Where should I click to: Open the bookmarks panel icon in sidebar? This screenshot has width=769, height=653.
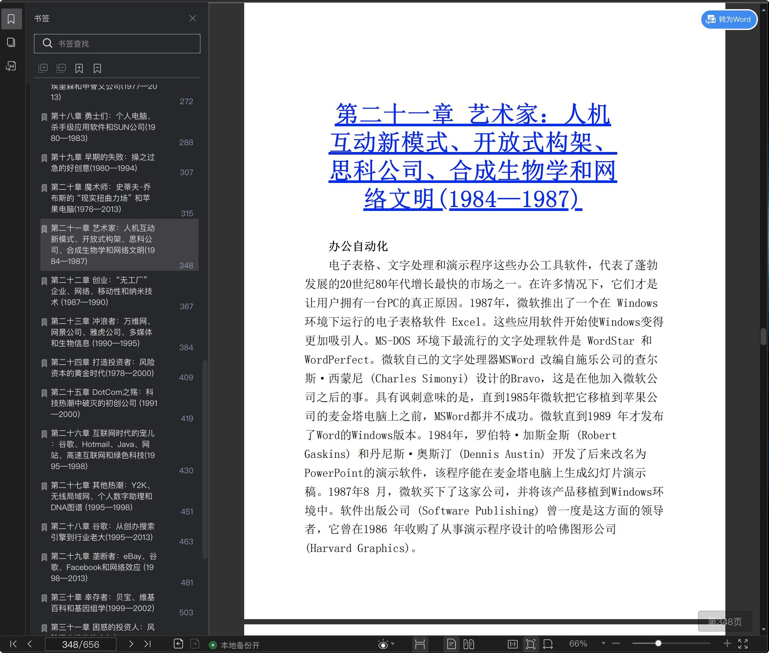(11, 19)
